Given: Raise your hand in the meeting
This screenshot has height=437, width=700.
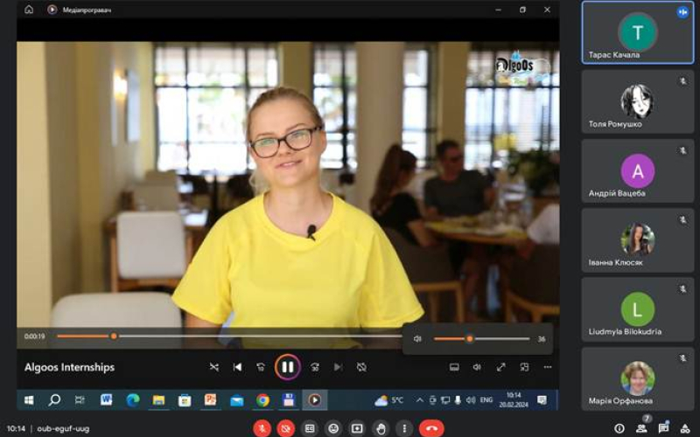Looking at the screenshot, I should (381, 428).
